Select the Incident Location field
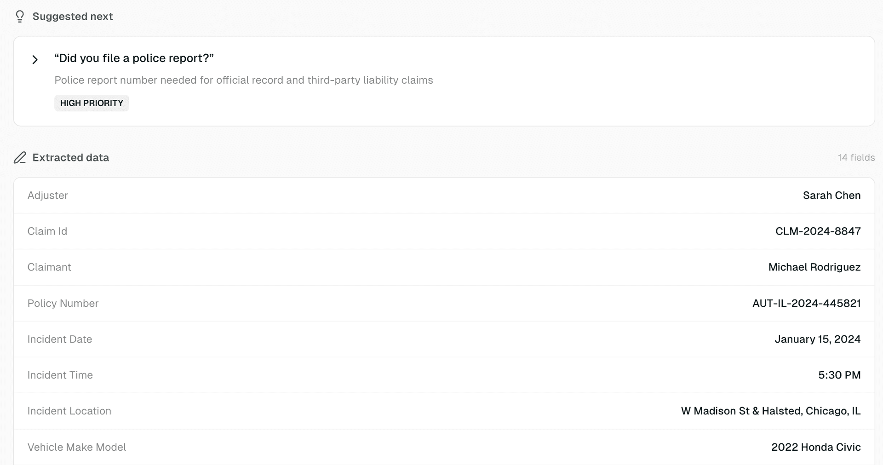 (x=770, y=411)
